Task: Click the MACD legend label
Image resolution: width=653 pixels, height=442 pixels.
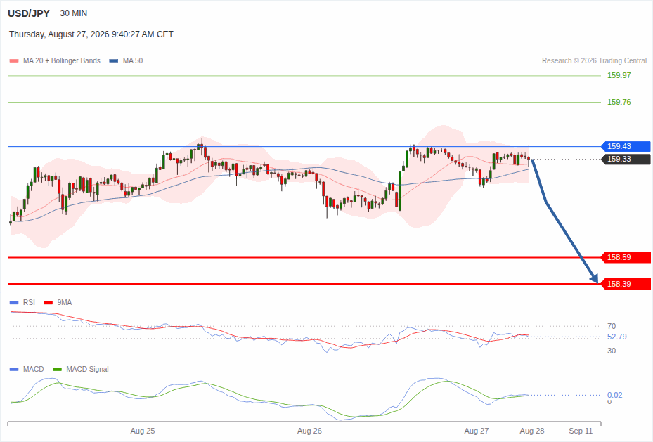Action: (x=34, y=369)
